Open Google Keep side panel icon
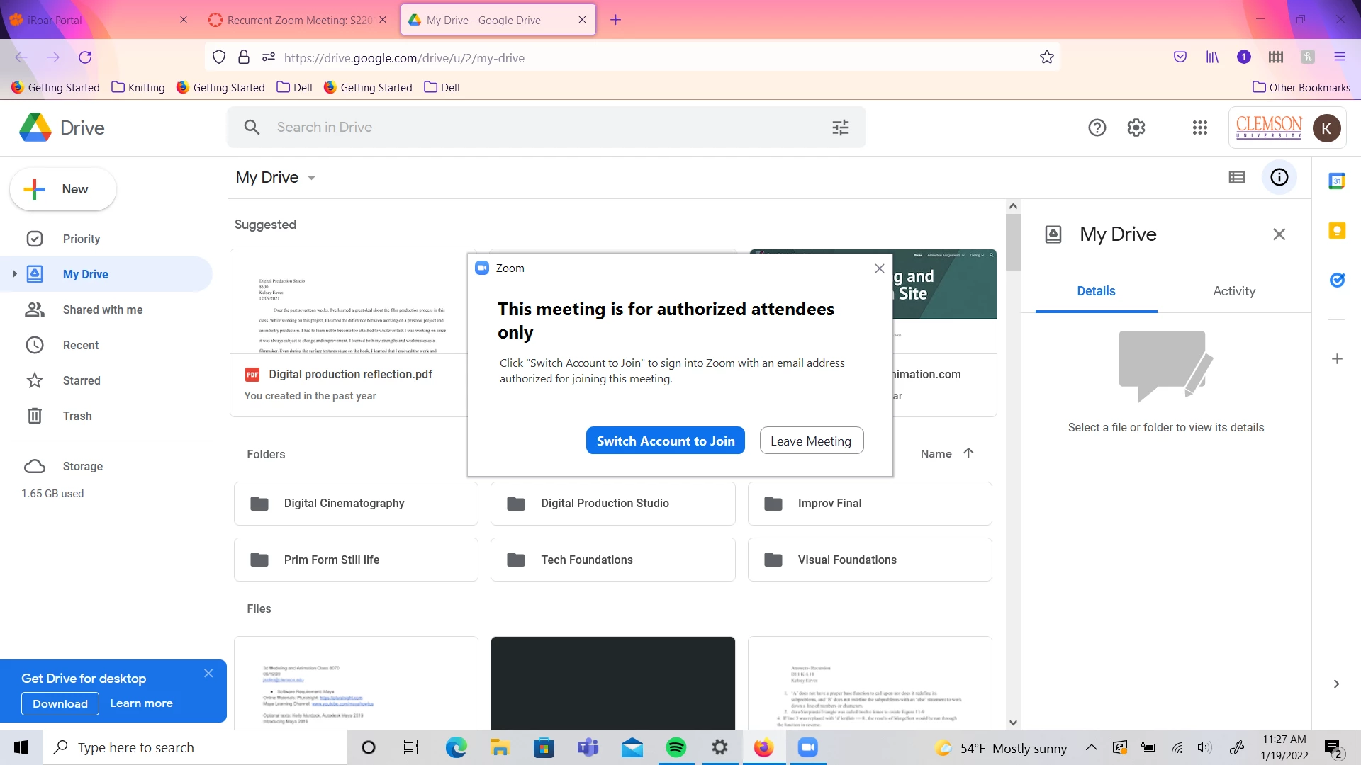1361x765 pixels. click(1337, 230)
